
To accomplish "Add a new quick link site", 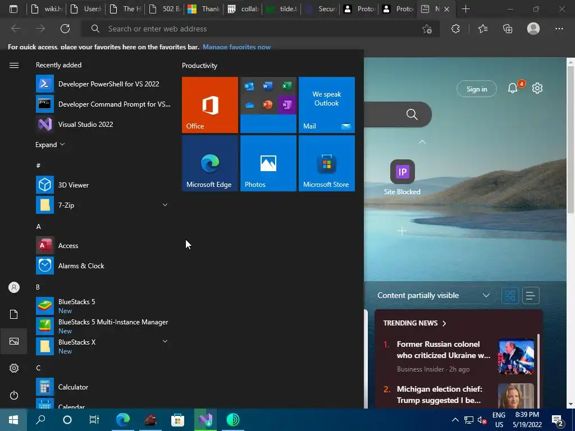I will [x=402, y=231].
